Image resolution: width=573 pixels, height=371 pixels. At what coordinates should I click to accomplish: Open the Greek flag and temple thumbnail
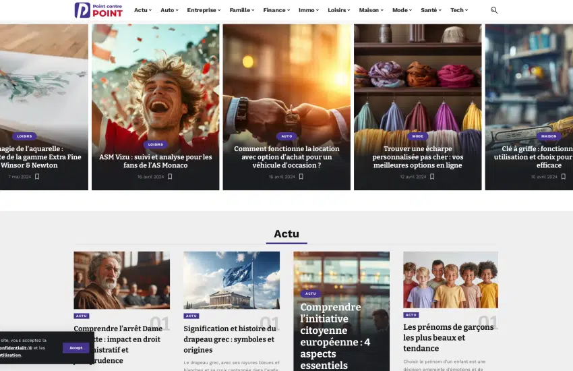(x=232, y=280)
